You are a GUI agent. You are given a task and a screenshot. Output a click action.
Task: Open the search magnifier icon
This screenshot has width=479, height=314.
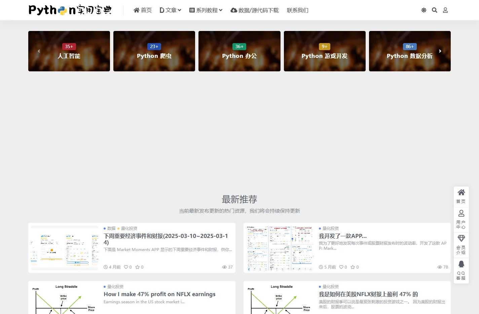click(x=435, y=10)
